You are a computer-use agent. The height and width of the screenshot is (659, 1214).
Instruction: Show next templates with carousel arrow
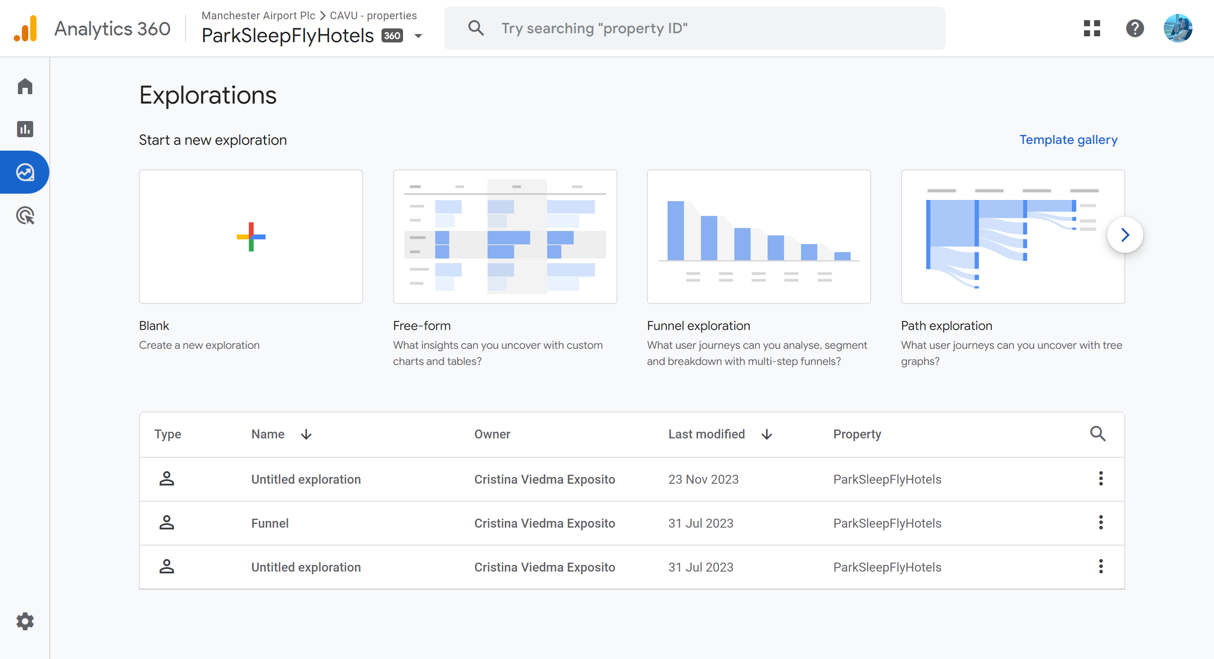pos(1125,235)
